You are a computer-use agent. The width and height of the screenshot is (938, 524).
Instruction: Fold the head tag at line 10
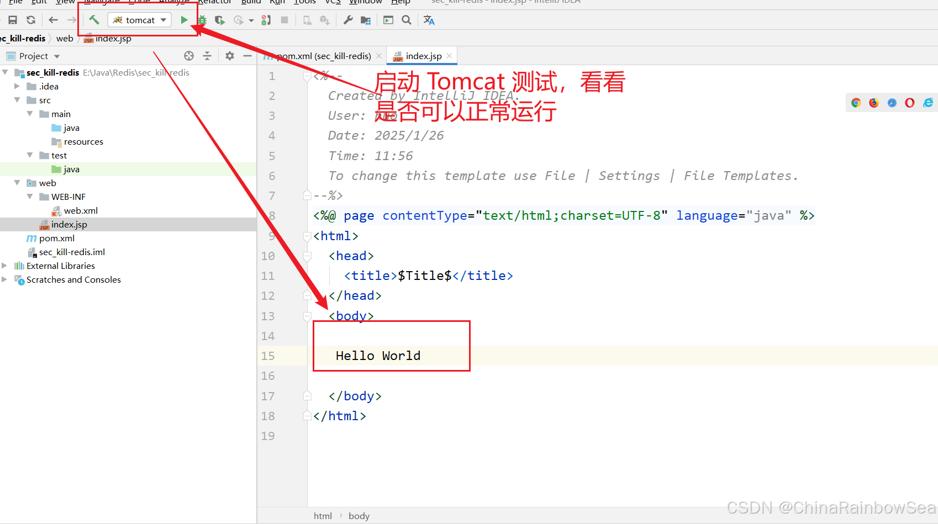point(307,256)
